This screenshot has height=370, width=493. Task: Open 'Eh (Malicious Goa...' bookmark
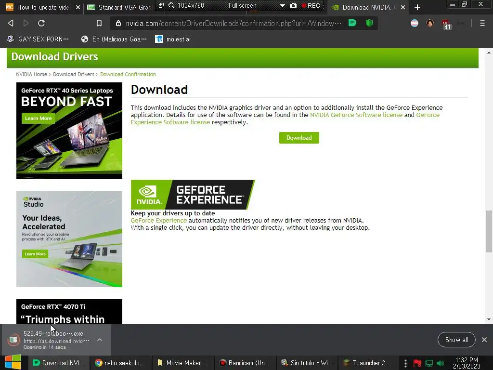[114, 39]
